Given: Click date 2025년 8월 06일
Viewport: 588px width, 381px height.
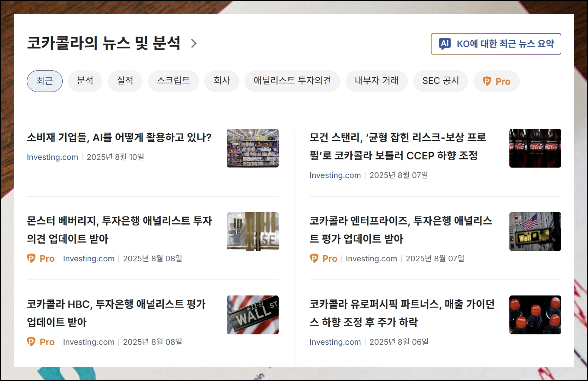Looking at the screenshot, I should [399, 342].
